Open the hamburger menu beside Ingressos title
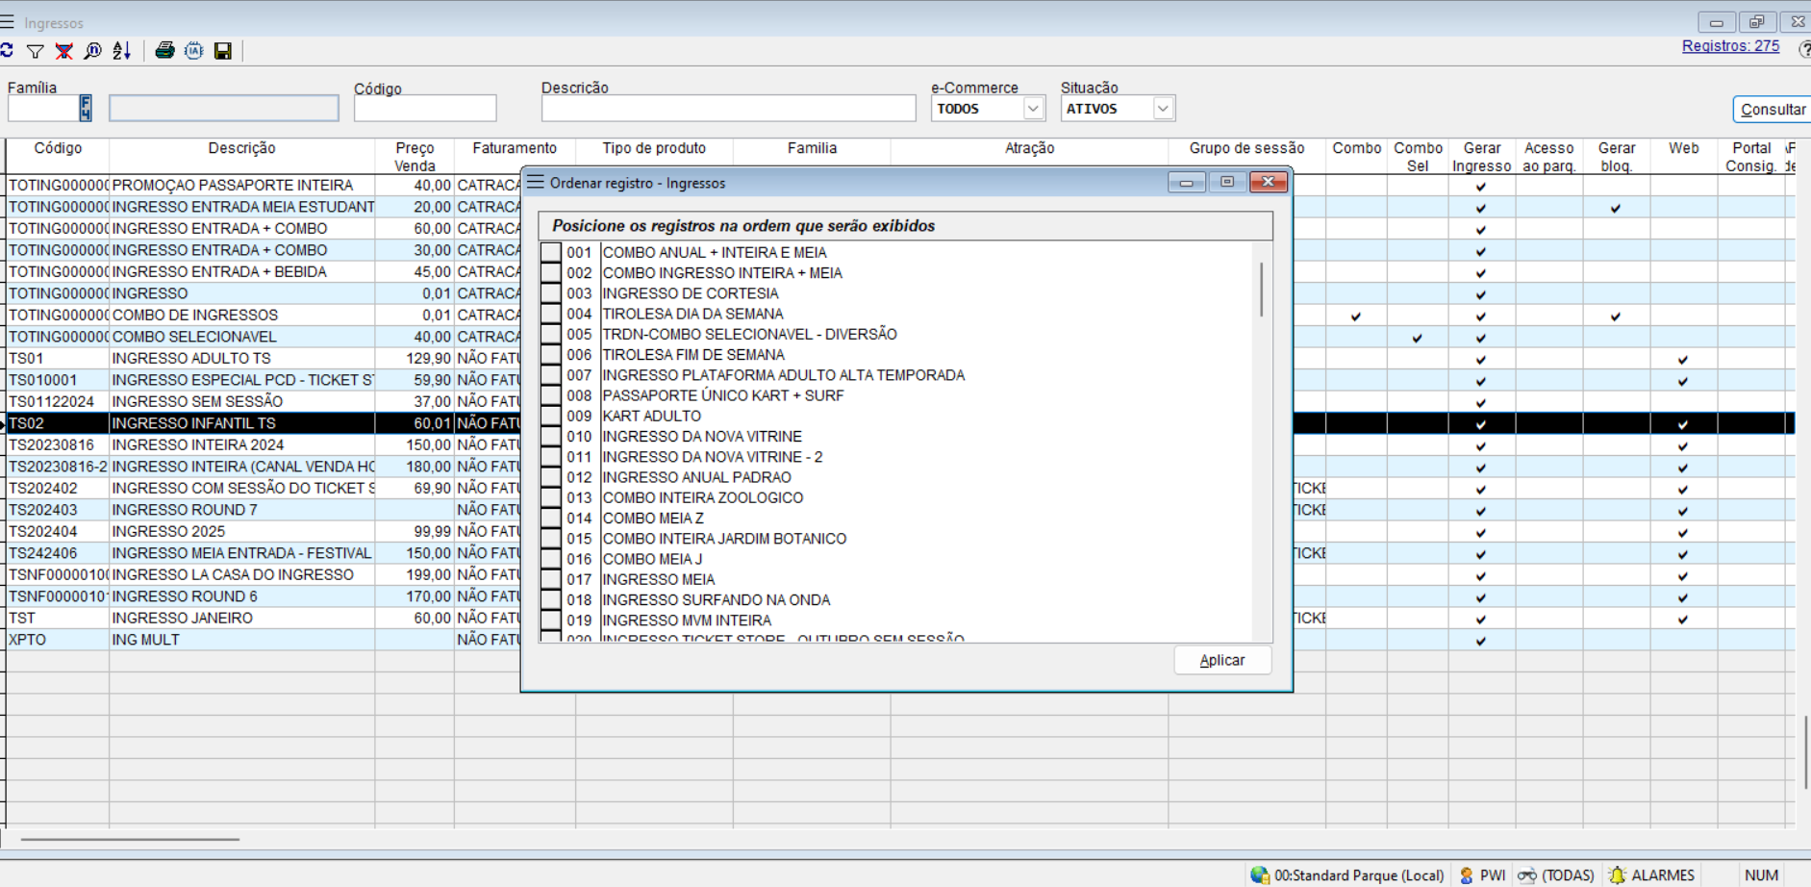 point(8,22)
